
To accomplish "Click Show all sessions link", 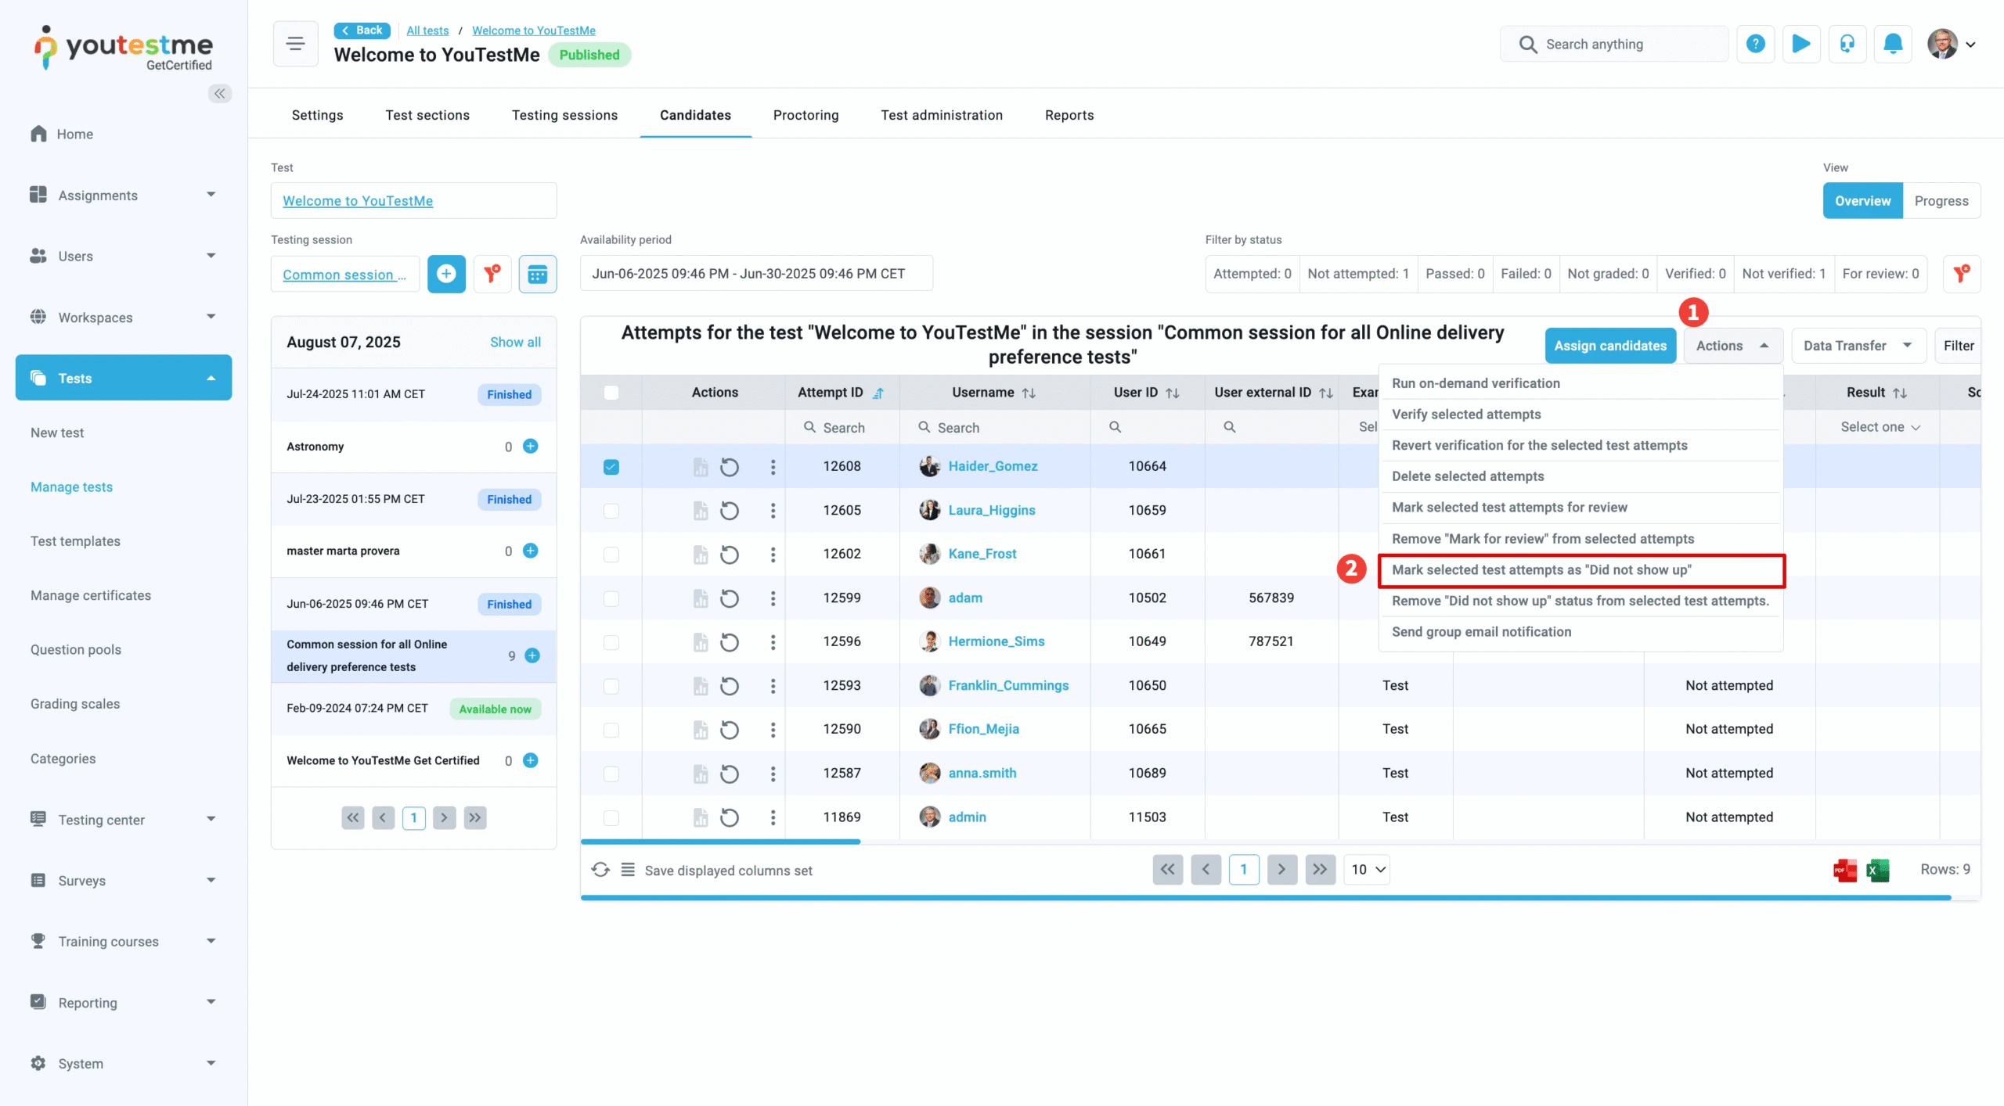I will pyautogui.click(x=515, y=342).
